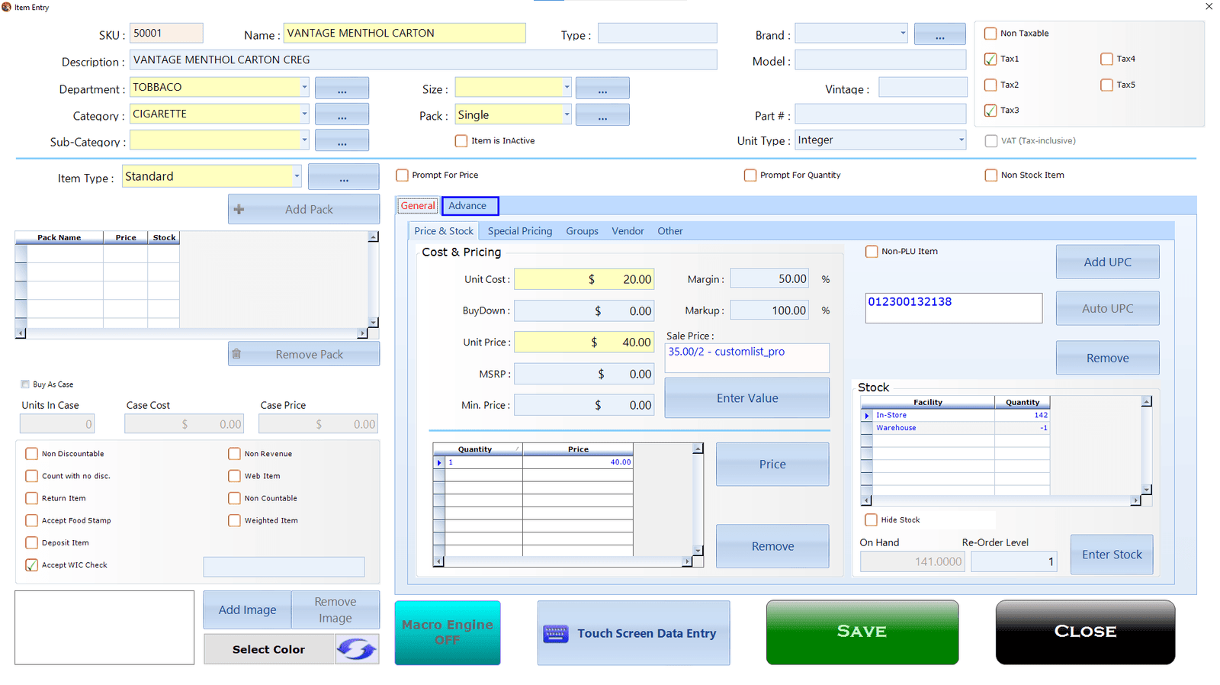The width and height of the screenshot is (1220, 685).
Task: Click the pack list scroll-right arrow
Action: [x=362, y=333]
